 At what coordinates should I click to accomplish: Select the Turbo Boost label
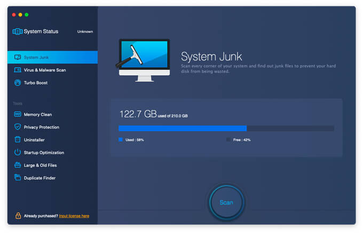click(x=36, y=82)
